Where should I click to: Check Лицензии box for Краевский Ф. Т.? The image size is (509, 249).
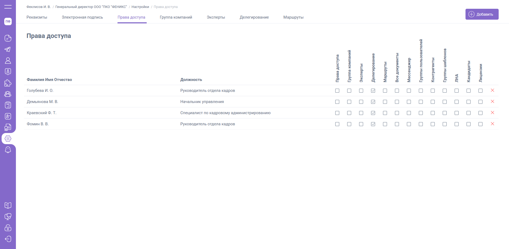[x=480, y=113]
